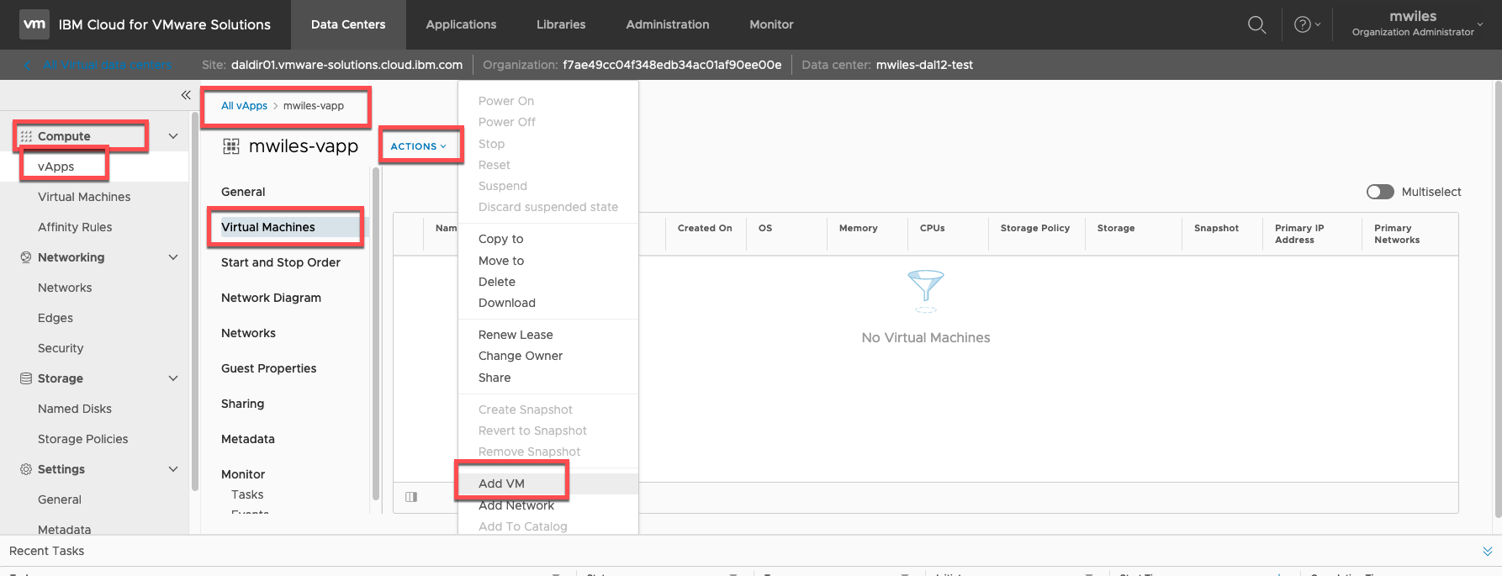Open Start and Stop Order section
This screenshot has width=1502, height=576.
[280, 262]
